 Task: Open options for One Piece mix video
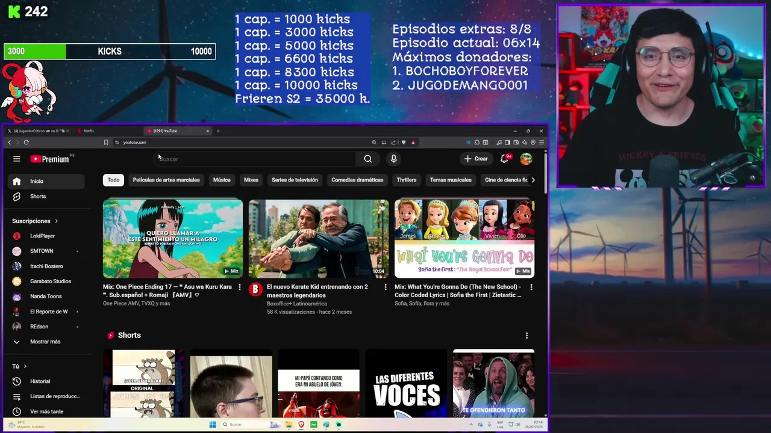point(240,287)
